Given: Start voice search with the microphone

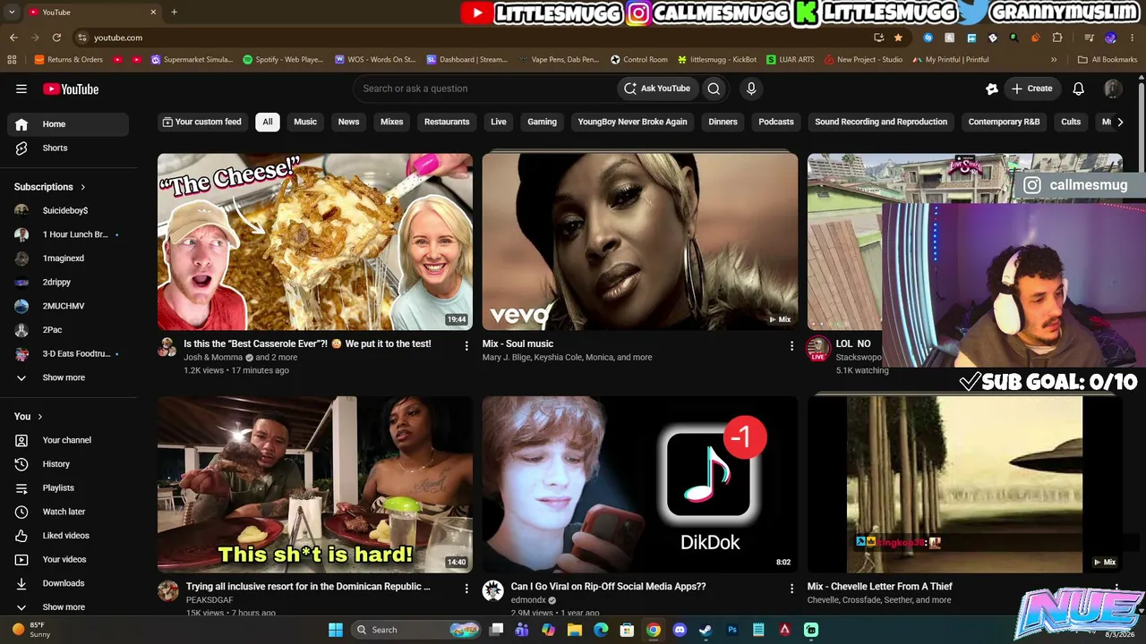Looking at the screenshot, I should (751, 89).
